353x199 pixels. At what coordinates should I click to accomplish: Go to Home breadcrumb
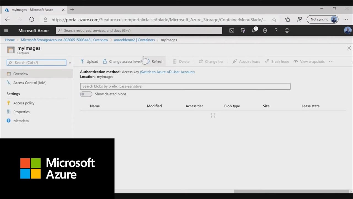click(10, 40)
